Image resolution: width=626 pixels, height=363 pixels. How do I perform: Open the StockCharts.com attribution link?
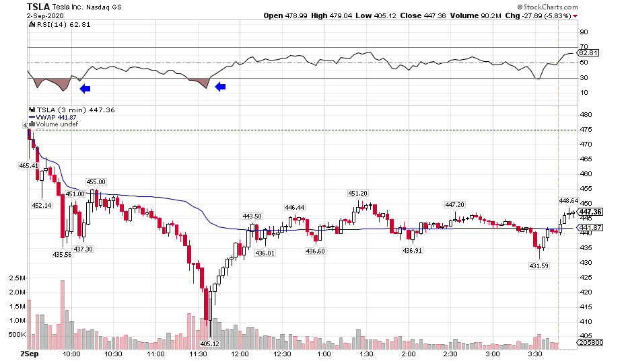(547, 7)
